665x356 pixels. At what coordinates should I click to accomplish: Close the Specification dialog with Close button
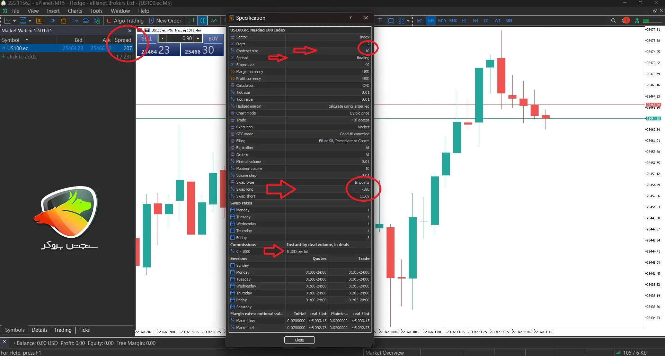coord(299,340)
